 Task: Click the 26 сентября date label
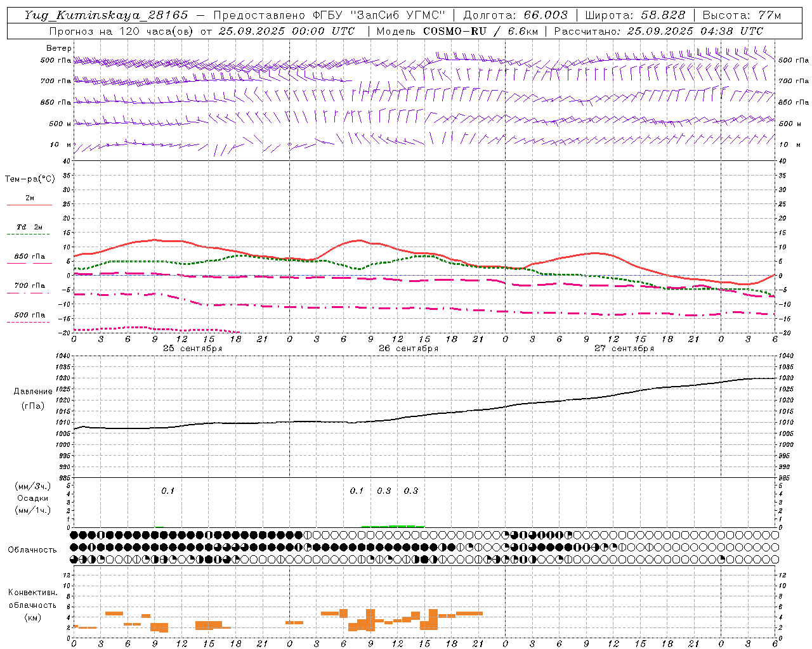point(409,349)
